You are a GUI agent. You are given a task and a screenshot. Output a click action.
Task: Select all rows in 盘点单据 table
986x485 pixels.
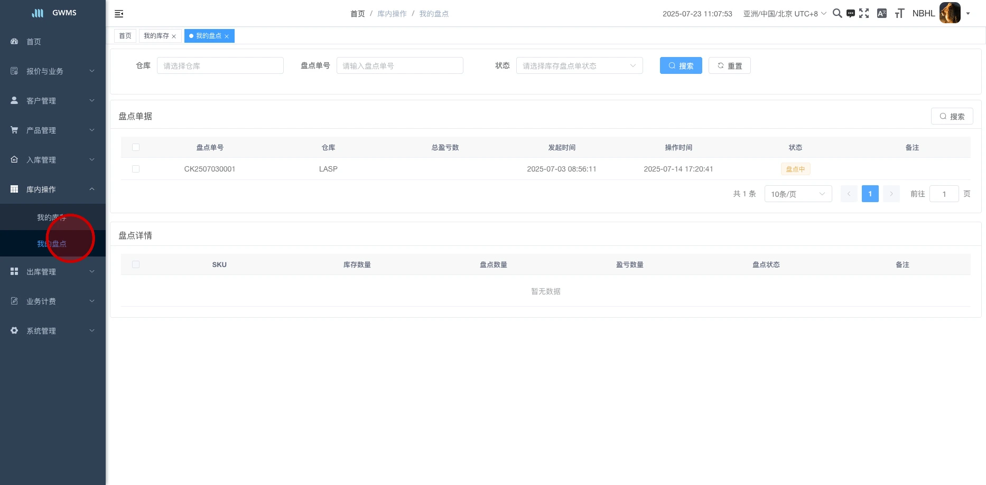(136, 147)
